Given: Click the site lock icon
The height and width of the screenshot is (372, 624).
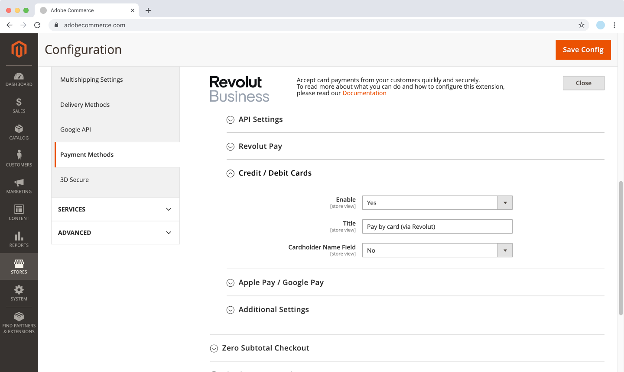Looking at the screenshot, I should (56, 25).
